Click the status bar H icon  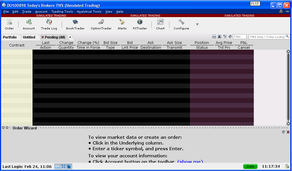pos(69,166)
